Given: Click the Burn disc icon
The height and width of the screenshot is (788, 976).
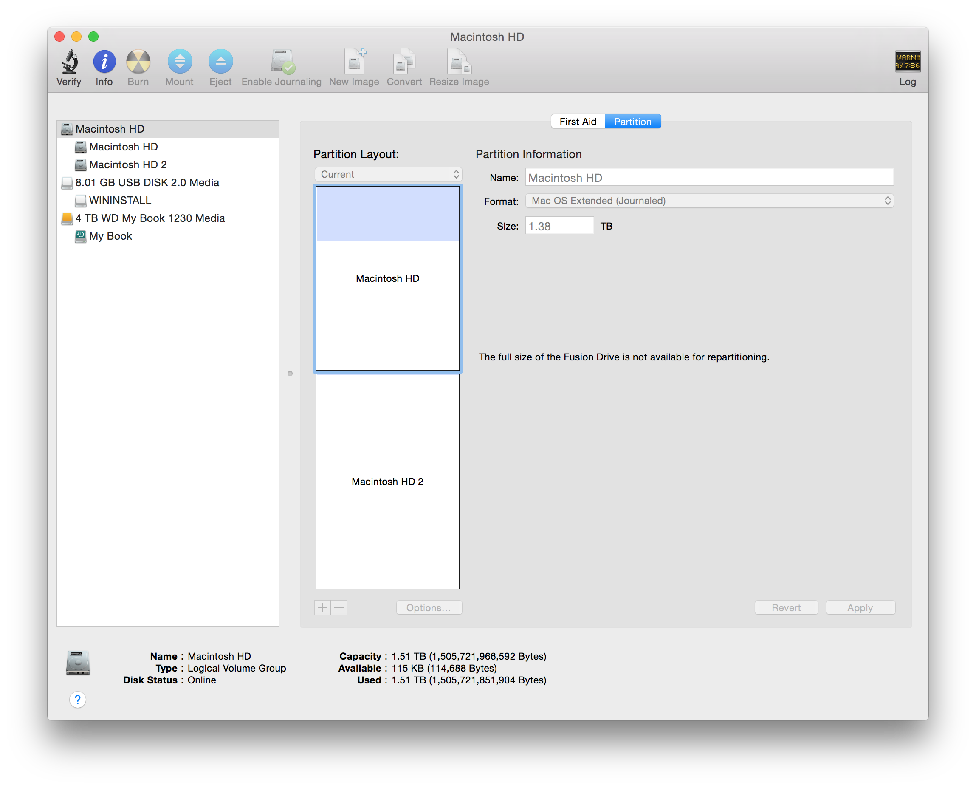Looking at the screenshot, I should point(138,62).
